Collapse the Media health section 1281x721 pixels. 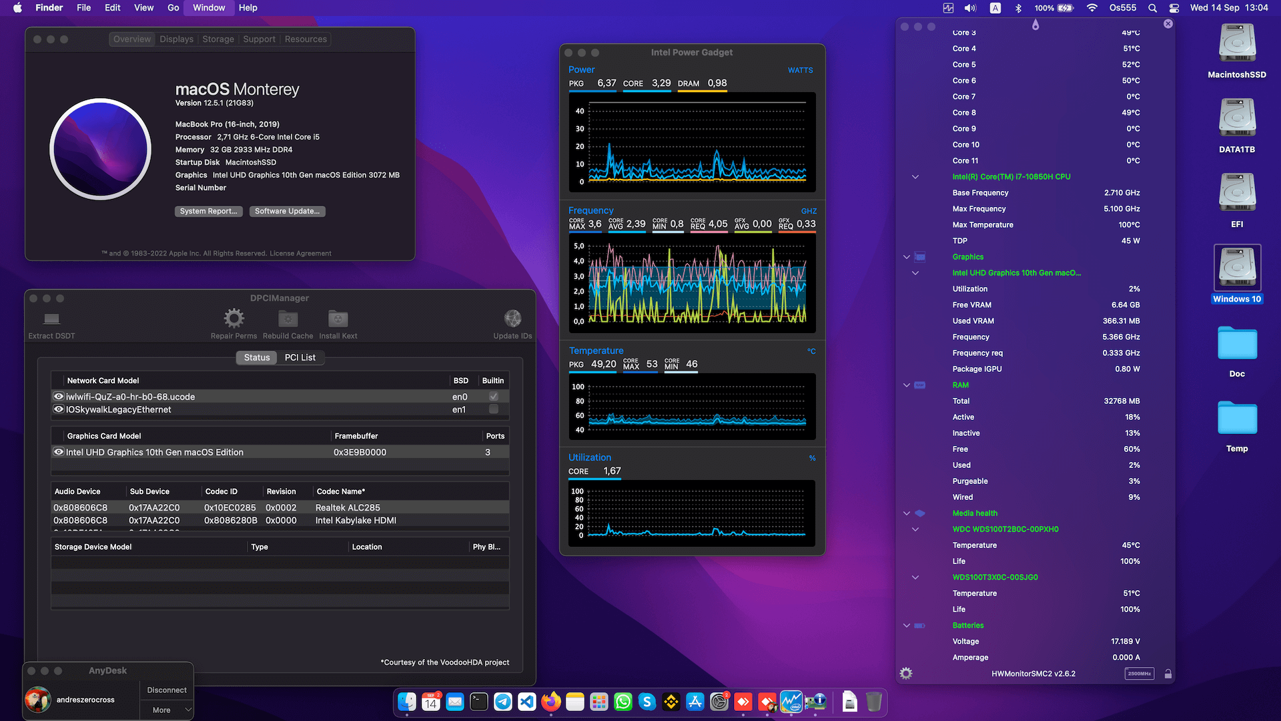pyautogui.click(x=907, y=513)
